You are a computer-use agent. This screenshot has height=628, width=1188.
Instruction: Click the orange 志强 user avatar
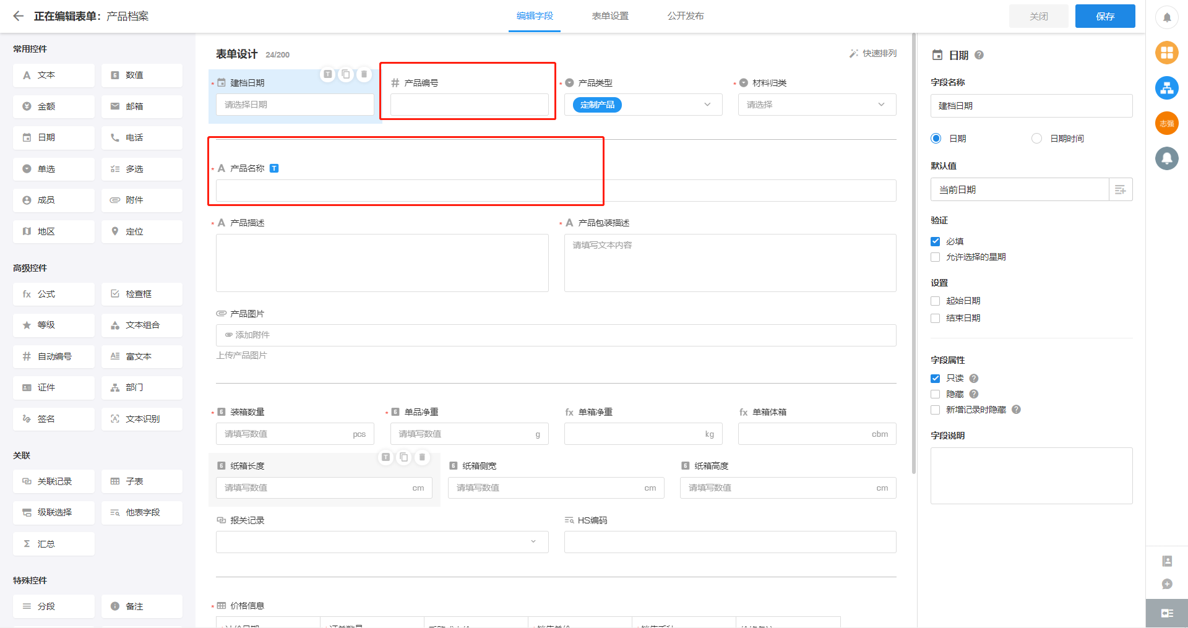pos(1167,123)
